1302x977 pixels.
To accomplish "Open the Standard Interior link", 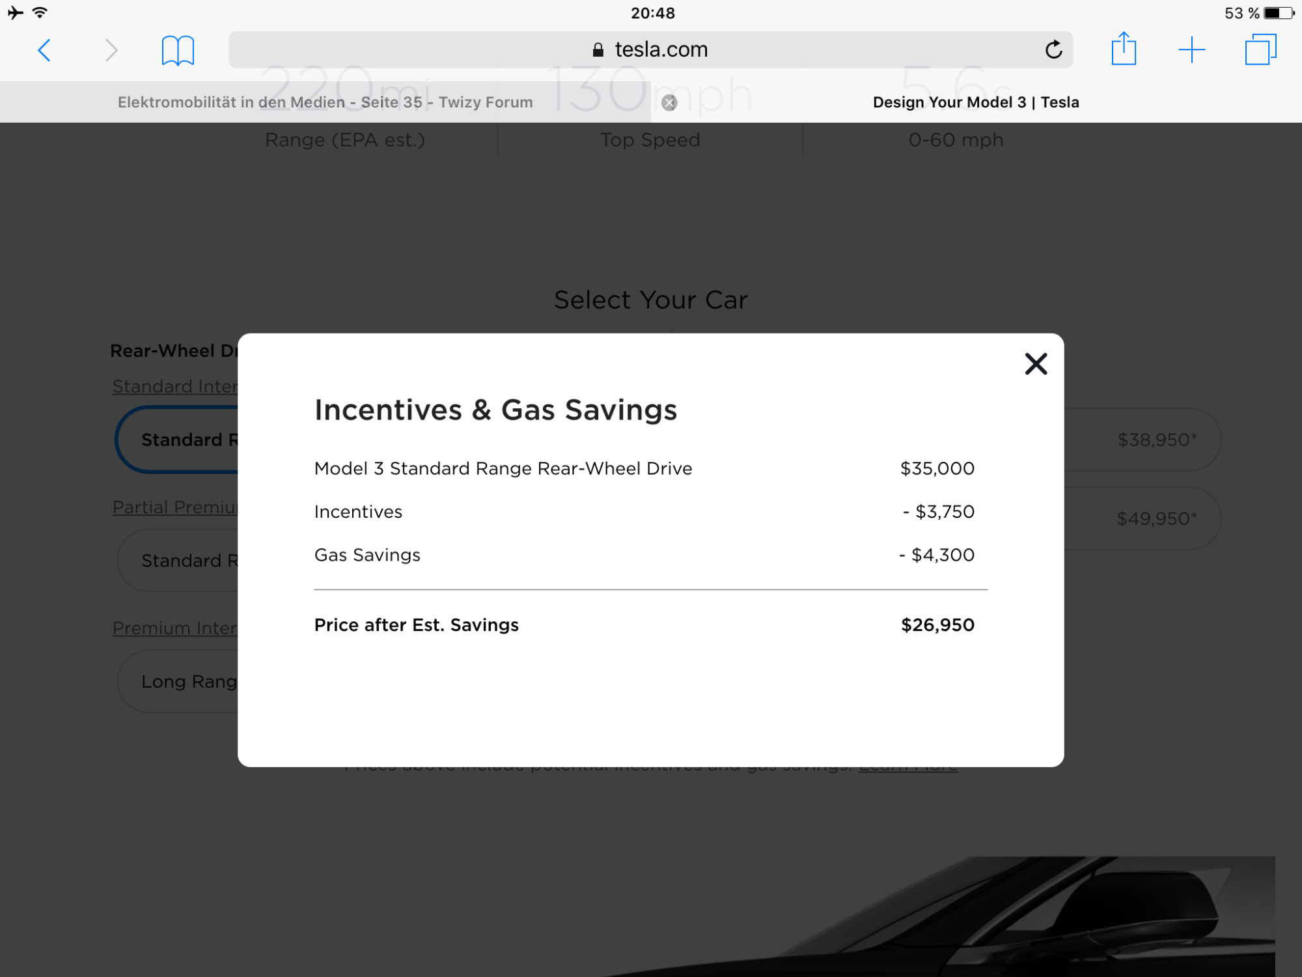I will [x=174, y=386].
